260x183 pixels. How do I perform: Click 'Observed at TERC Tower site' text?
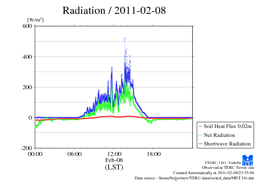coord(228,168)
